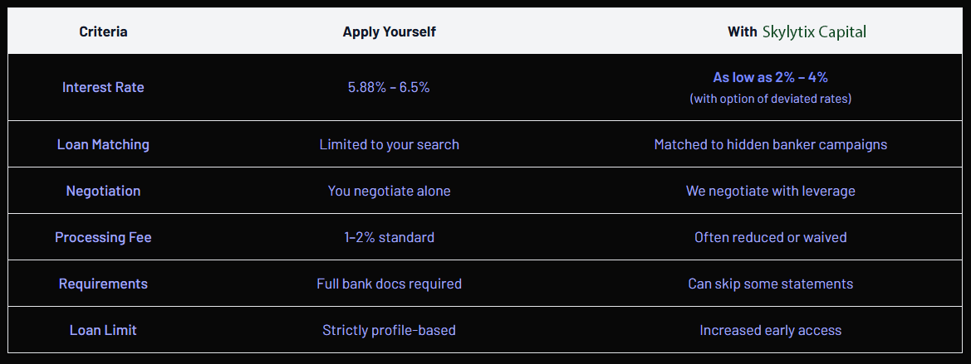Screen dimensions: 971x364
Task: Click We negotiate with leverage cell
Action: (770, 191)
